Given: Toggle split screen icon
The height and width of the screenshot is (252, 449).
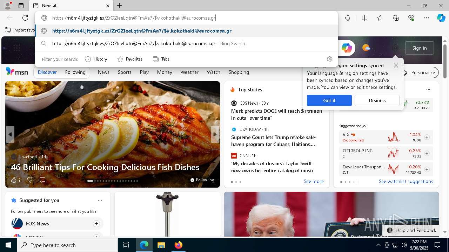Looking at the screenshot, I should pos(364,18).
